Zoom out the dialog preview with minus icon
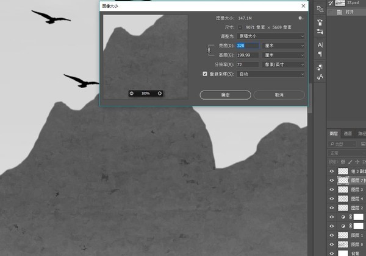Viewport: 366px width, 256px height. pos(132,93)
